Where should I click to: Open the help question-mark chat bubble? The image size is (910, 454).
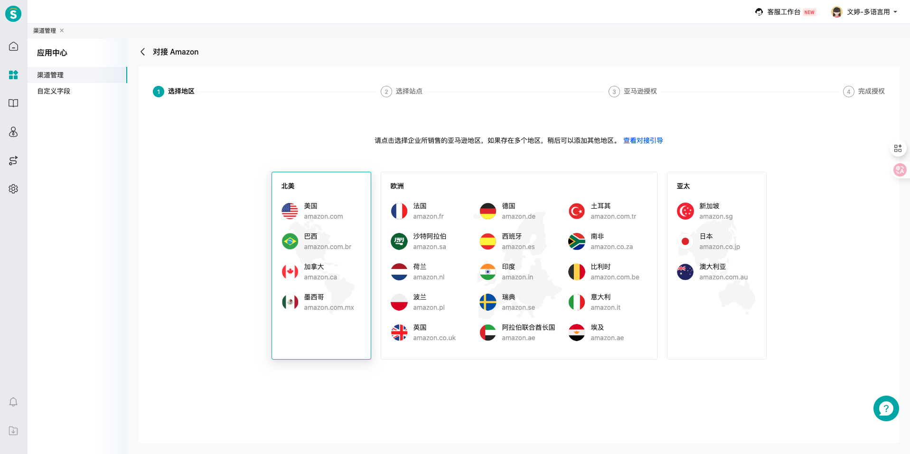[886, 408]
